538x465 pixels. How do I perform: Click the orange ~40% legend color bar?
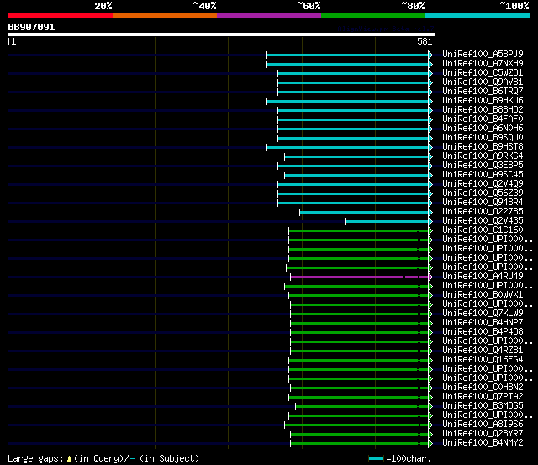pyautogui.click(x=165, y=15)
